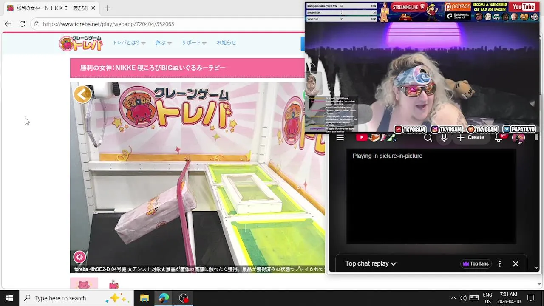Go back with the orange arrow on the crane video
This screenshot has width=544, height=306.
(x=83, y=94)
